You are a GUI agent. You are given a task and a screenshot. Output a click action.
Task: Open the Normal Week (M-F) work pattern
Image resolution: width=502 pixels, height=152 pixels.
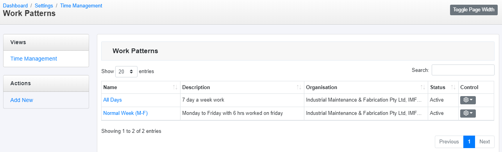125,113
